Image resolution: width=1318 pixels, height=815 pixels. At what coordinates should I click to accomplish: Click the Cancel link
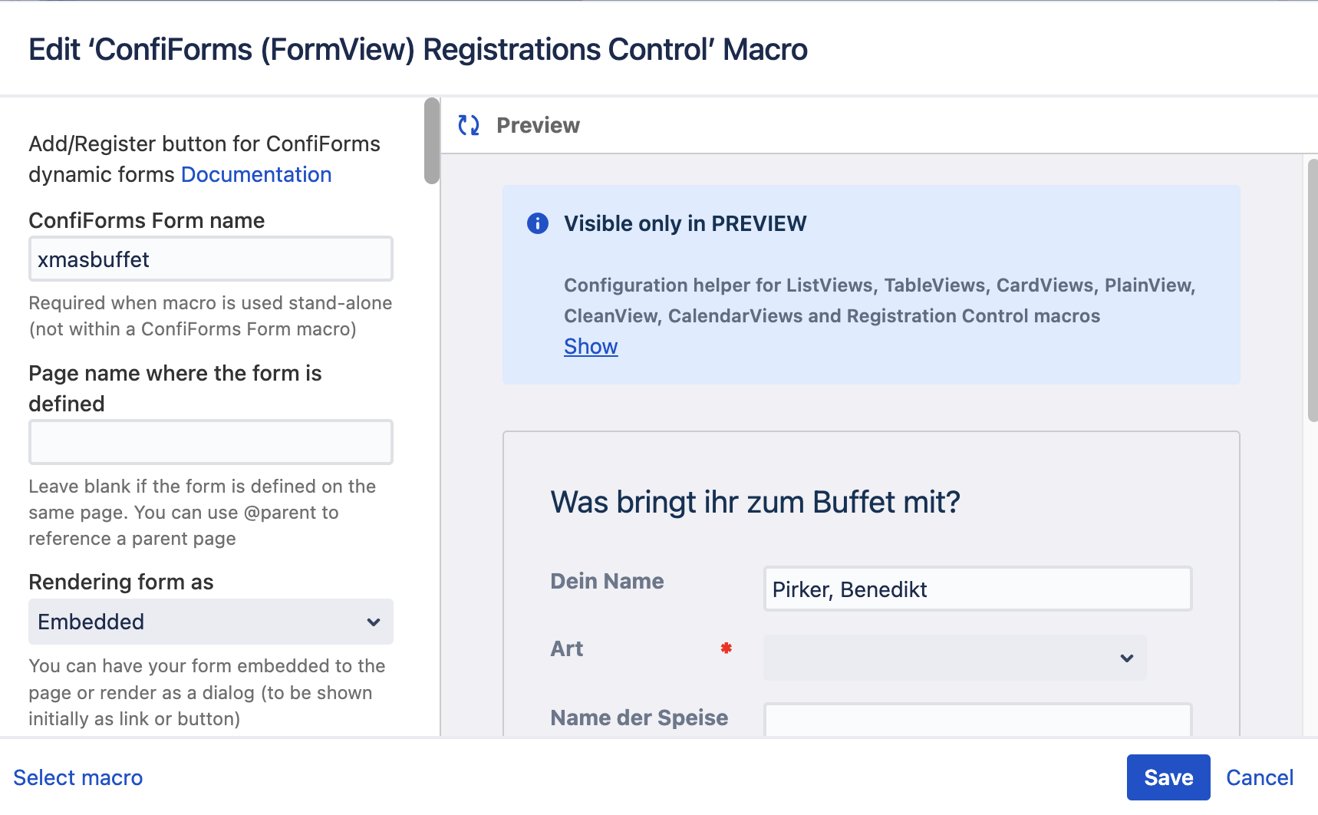(x=1259, y=777)
